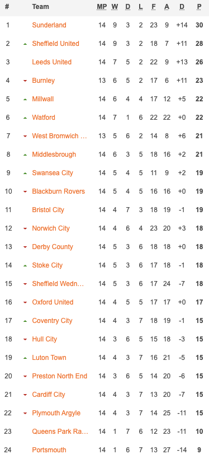Open the Coventry City team link
The image size is (209, 459).
click(52, 321)
